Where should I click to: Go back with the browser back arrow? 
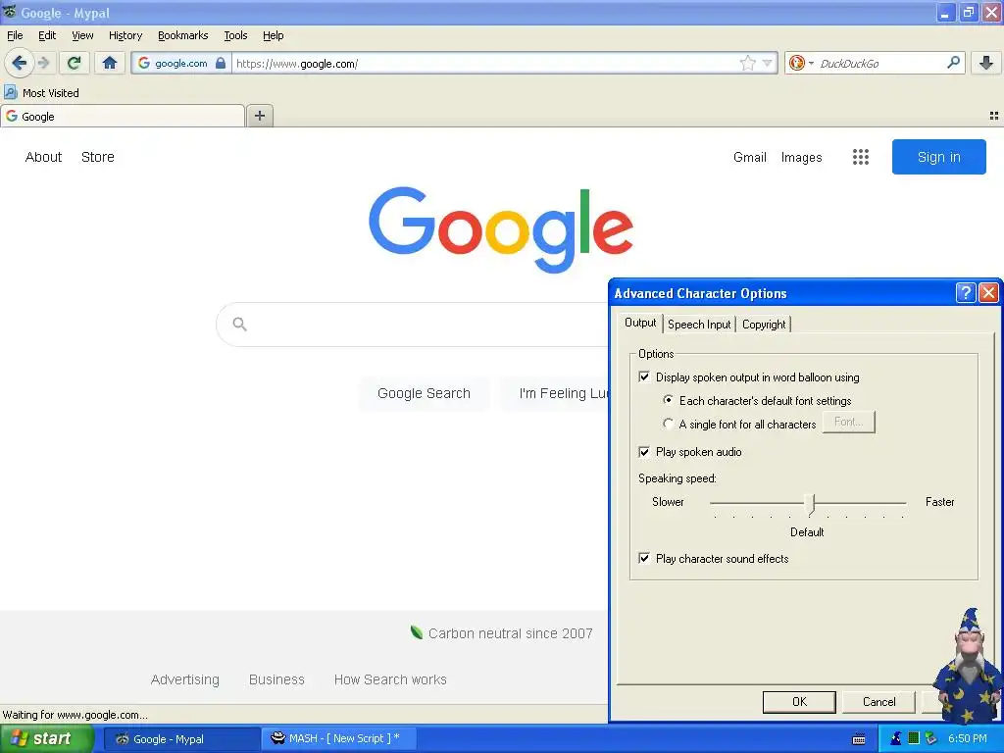coord(20,63)
